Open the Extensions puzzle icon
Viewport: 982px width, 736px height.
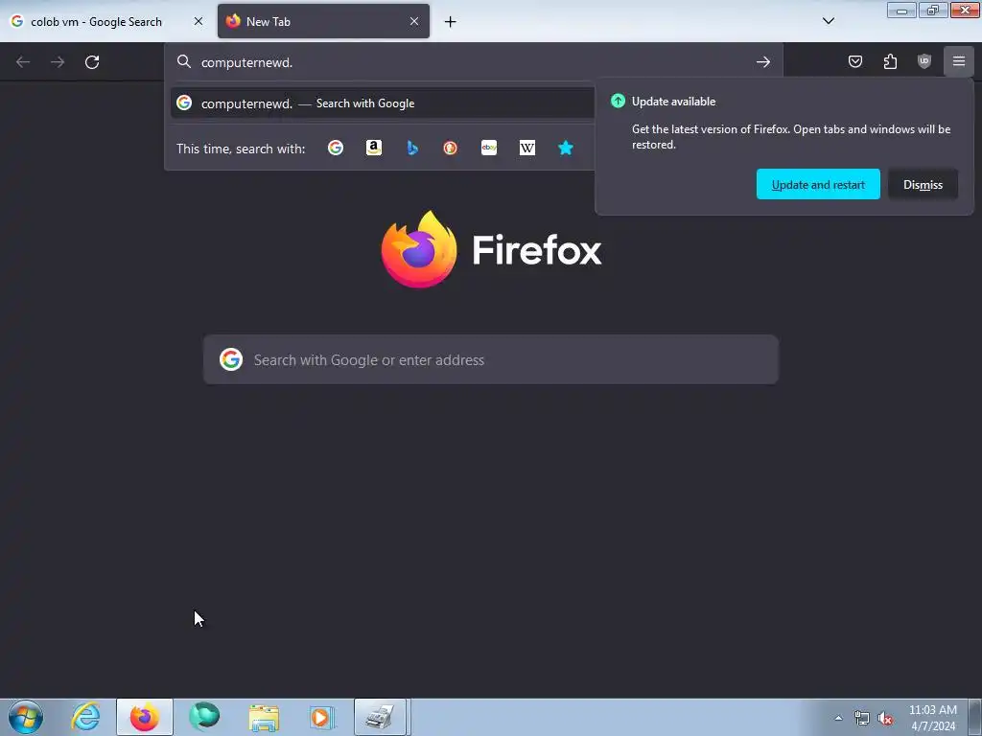tap(890, 61)
